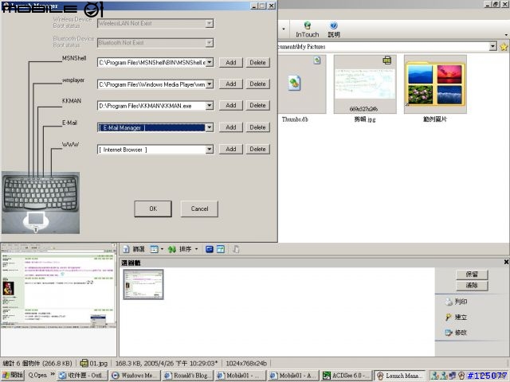Viewport: 510px width, 382px height.
Task: Delete the KKMAN key assignment
Action: click(257, 105)
